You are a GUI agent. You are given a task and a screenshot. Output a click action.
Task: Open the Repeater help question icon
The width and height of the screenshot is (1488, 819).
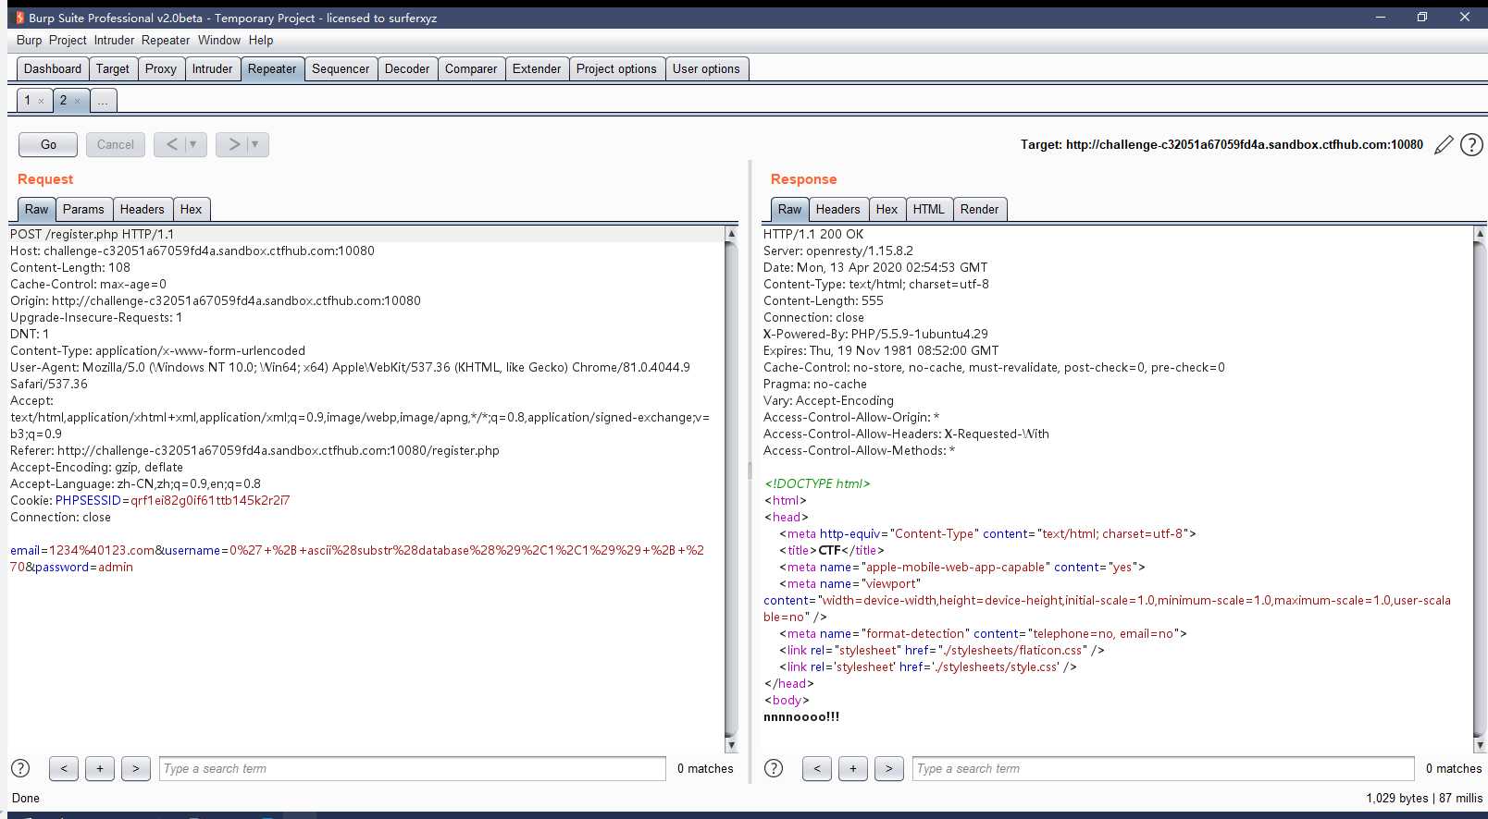(x=1471, y=145)
